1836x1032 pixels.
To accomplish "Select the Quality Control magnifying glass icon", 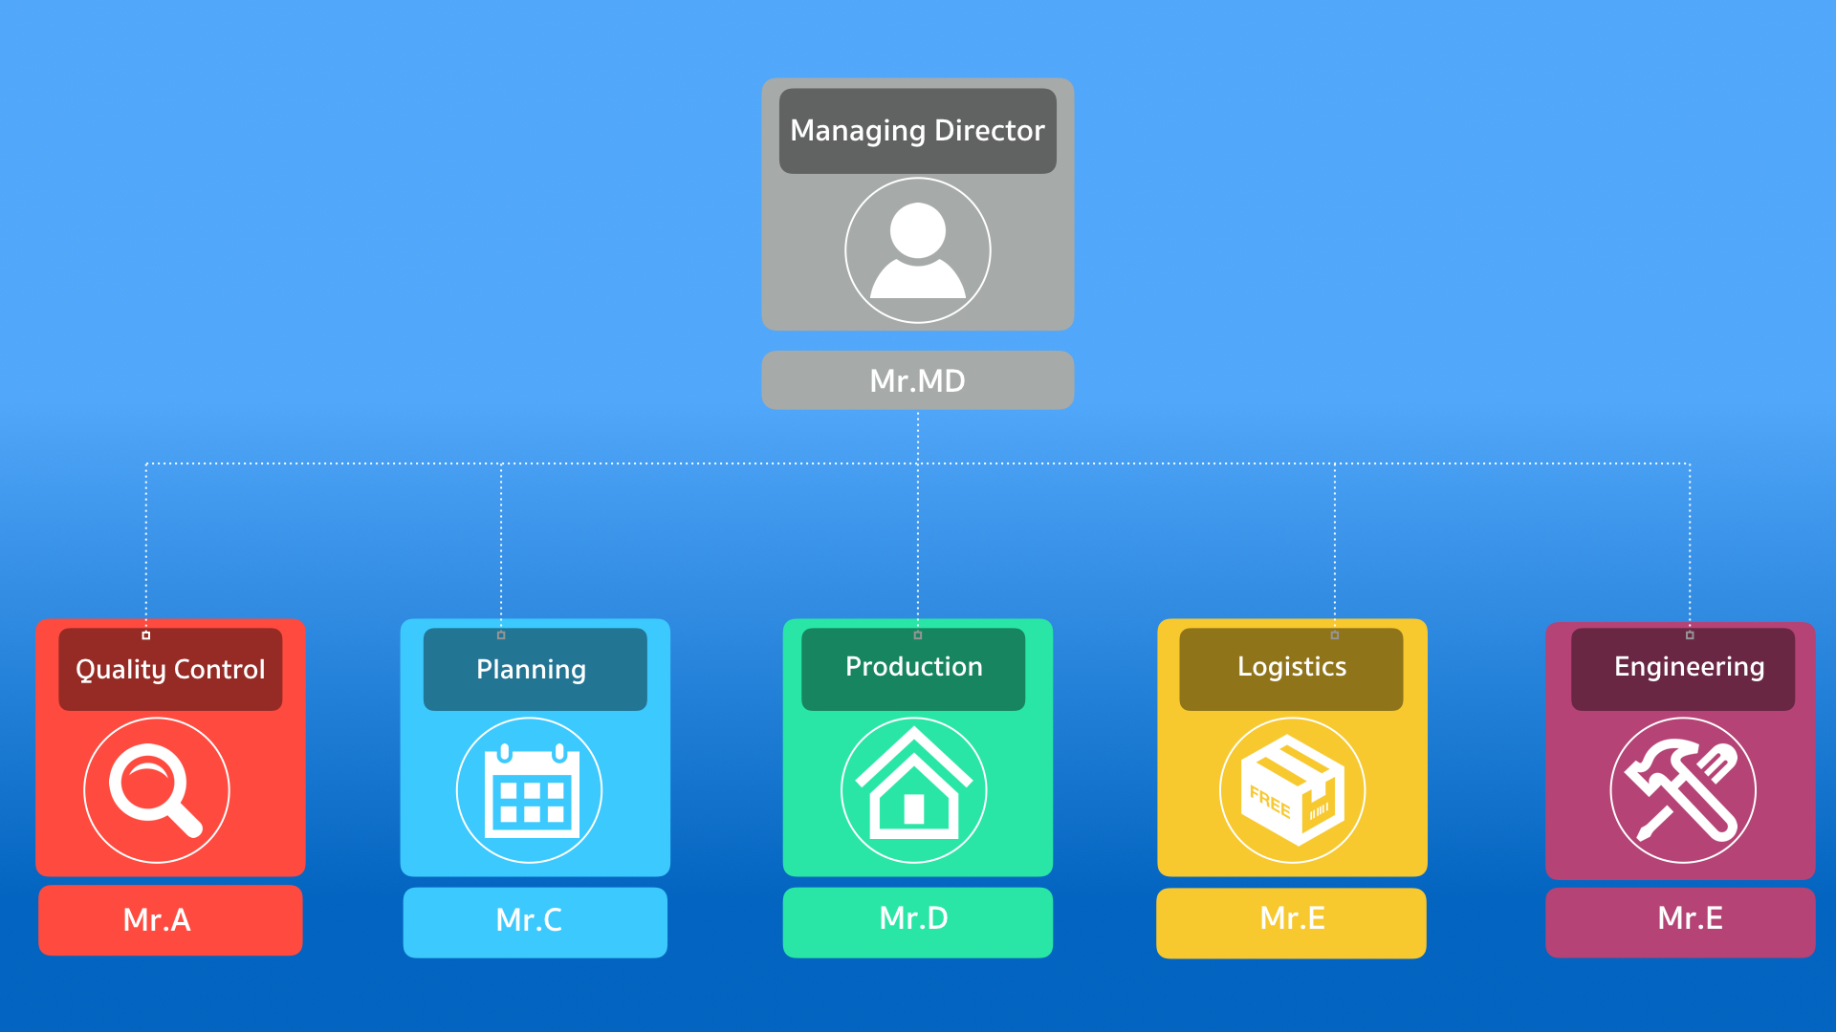I will click(x=156, y=790).
